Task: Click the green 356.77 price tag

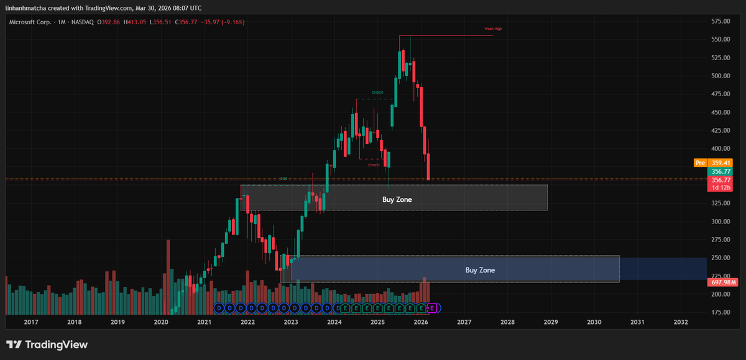Action: (721, 171)
